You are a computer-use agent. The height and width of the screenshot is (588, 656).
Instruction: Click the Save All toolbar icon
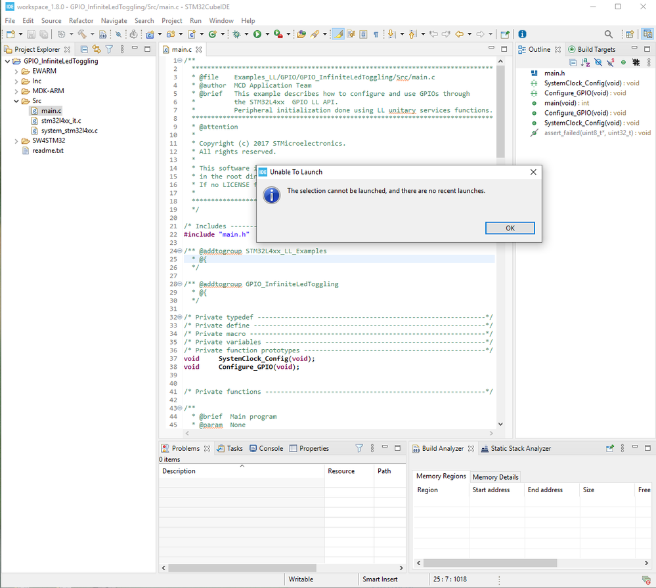point(43,34)
